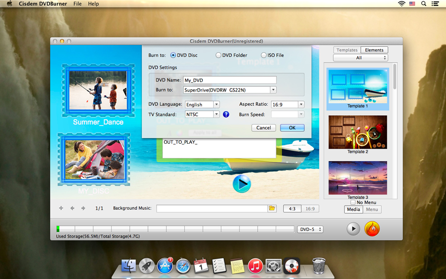Go to next page arrow icon
This screenshot has width=446, height=279.
pyautogui.click(x=83, y=208)
